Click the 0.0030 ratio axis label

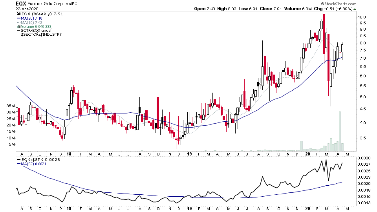click(364, 158)
